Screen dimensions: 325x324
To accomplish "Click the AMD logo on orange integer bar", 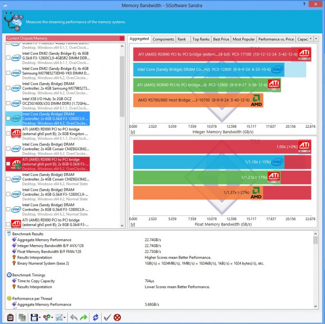I will point(256,101).
